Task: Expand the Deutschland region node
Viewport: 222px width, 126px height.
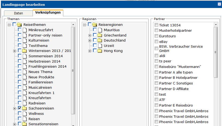Action: click(90, 40)
